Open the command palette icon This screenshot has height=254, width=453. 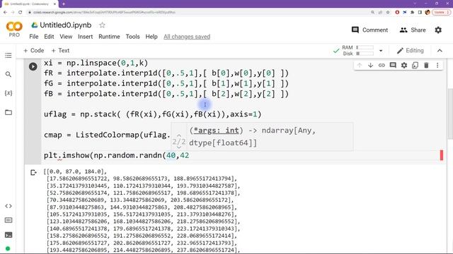8,220
